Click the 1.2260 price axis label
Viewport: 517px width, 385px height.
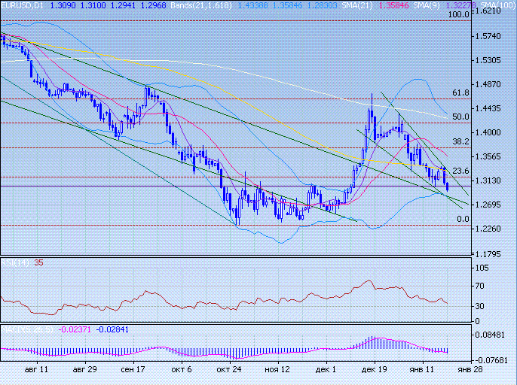click(x=493, y=229)
